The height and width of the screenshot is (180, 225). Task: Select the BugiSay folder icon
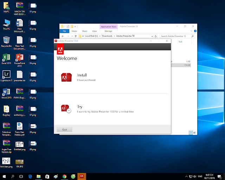click(6, 111)
